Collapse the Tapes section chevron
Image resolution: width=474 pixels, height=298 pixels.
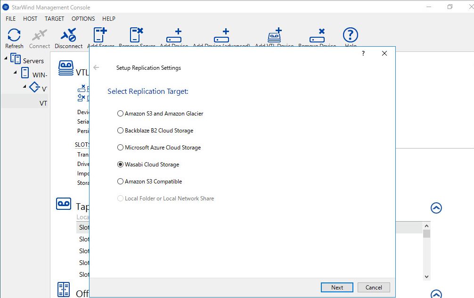coord(436,208)
